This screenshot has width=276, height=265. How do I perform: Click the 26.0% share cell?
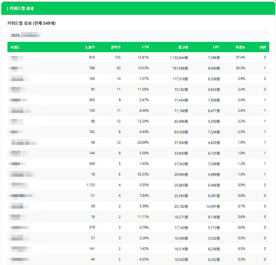pos(240,68)
